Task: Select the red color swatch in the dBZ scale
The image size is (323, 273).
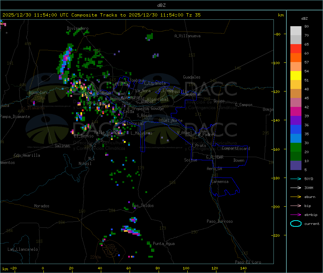Action: [296, 48]
